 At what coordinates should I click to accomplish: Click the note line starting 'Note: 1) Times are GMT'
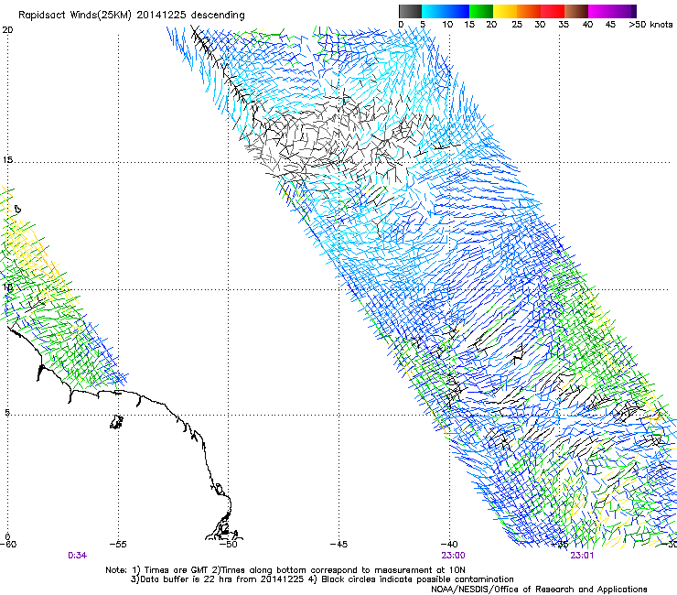(285, 570)
